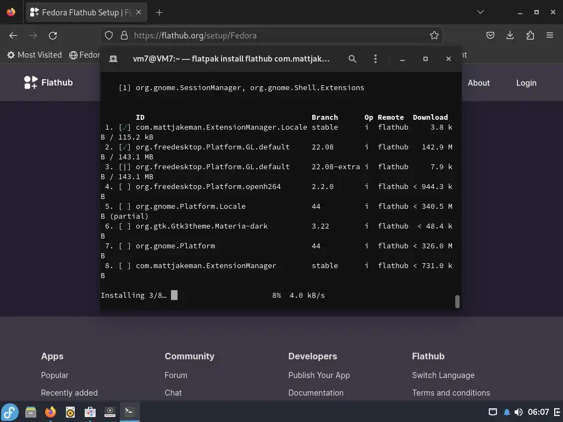Click the About link in the Flathub header
The height and width of the screenshot is (422, 563).
pos(479,83)
